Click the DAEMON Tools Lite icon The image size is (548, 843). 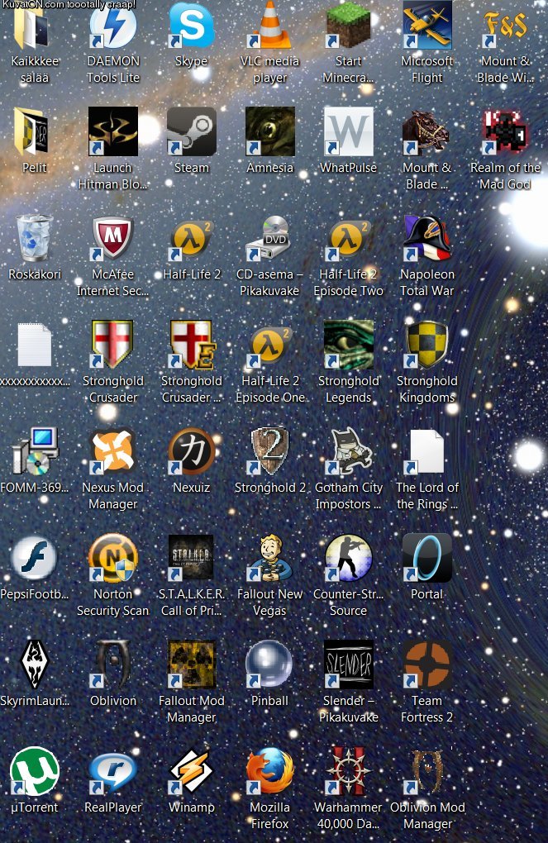click(112, 25)
